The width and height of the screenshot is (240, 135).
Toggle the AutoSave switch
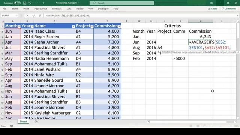pyautogui.click(x=17, y=3)
